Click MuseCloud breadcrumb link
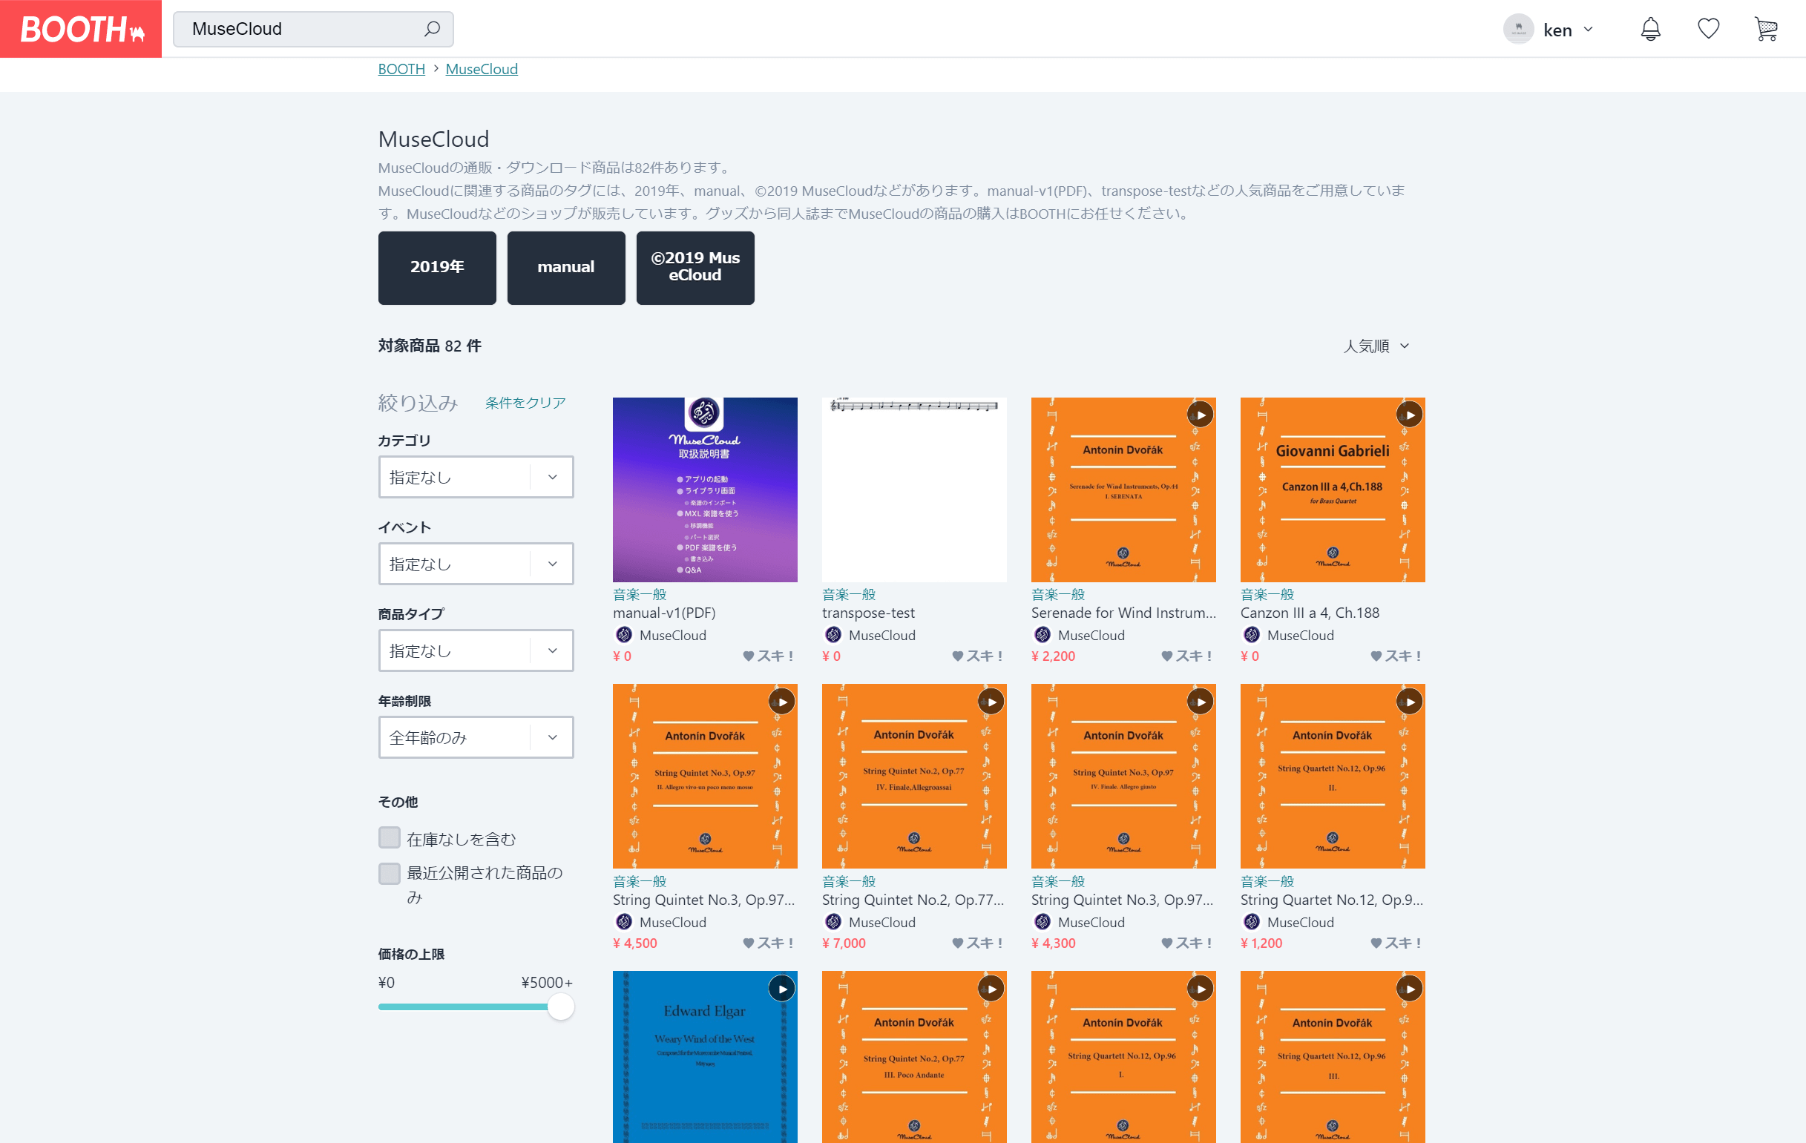 (x=482, y=69)
